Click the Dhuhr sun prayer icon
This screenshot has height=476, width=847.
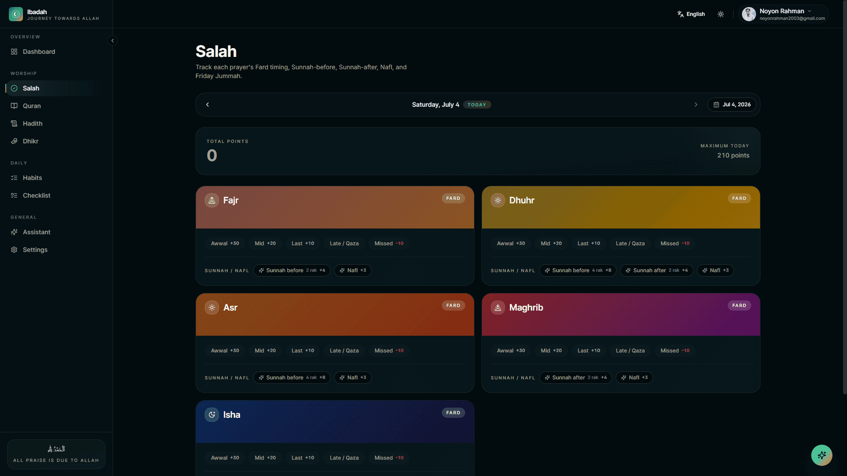point(498,200)
